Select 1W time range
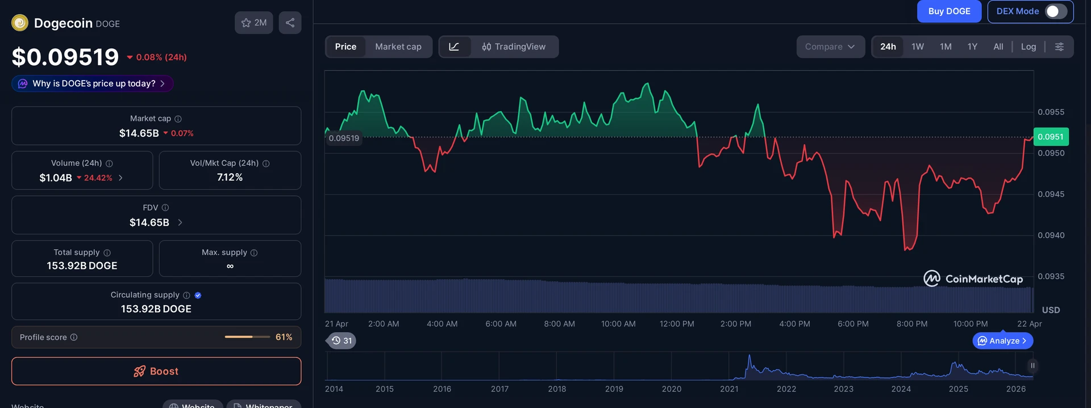 pos(918,47)
